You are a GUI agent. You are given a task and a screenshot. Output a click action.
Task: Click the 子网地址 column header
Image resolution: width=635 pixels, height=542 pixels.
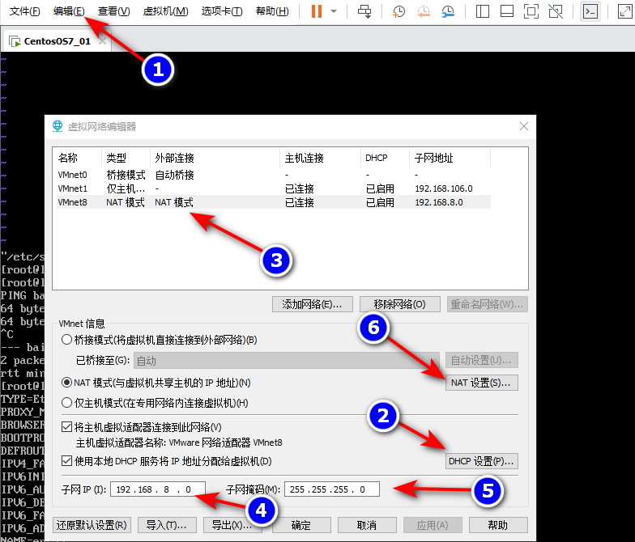tap(450, 158)
